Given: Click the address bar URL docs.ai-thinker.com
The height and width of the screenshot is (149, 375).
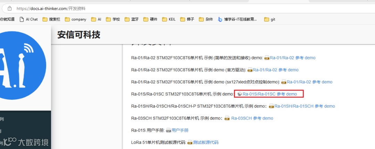Looking at the screenshot, I should [51, 9].
